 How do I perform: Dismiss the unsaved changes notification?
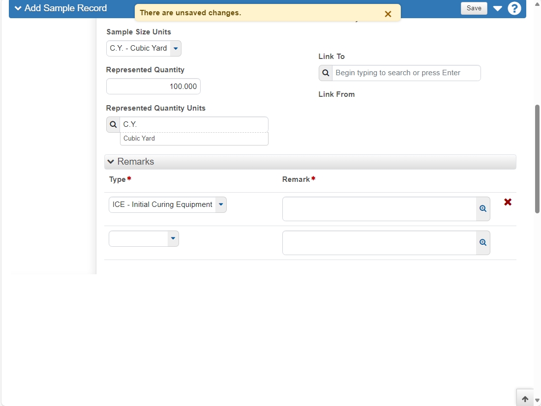[388, 14]
